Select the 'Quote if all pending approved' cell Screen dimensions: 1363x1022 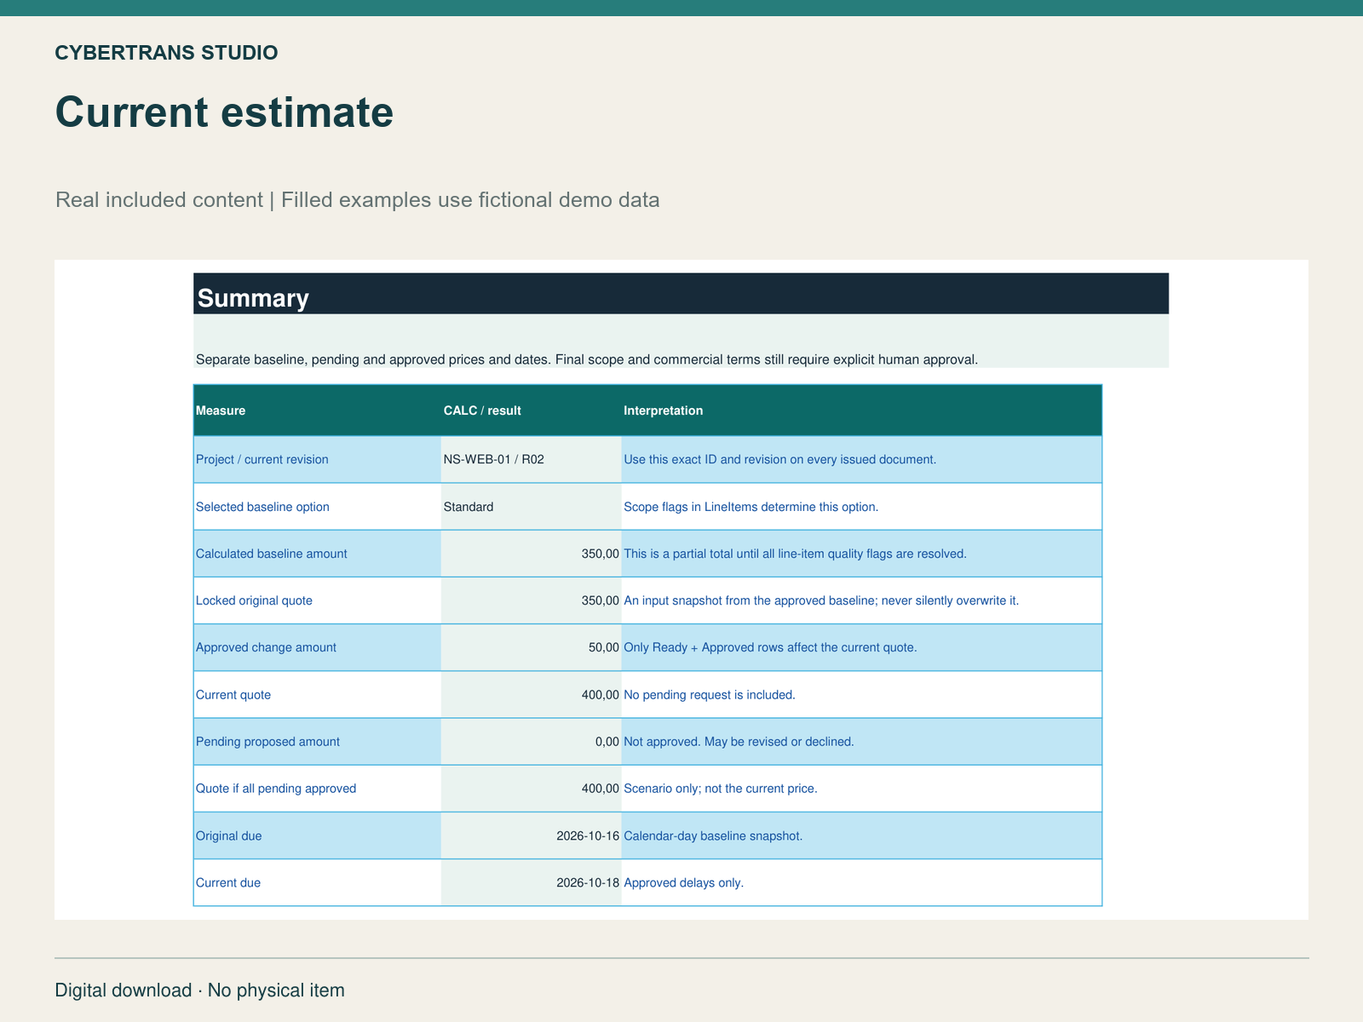tap(317, 789)
